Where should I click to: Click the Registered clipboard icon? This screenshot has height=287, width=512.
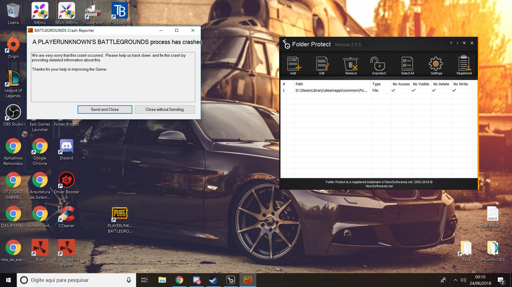click(x=464, y=64)
